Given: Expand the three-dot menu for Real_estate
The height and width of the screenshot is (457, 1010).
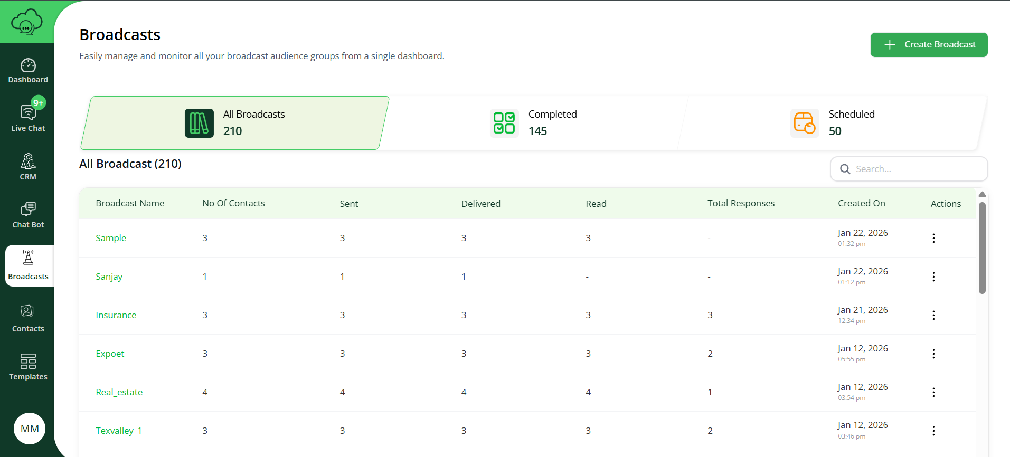Looking at the screenshot, I should 933,392.
